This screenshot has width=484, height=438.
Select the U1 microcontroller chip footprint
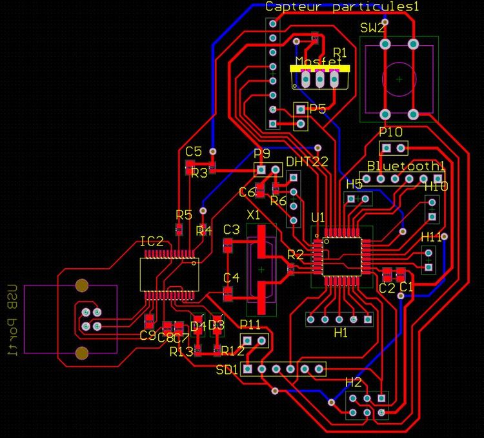coord(342,256)
